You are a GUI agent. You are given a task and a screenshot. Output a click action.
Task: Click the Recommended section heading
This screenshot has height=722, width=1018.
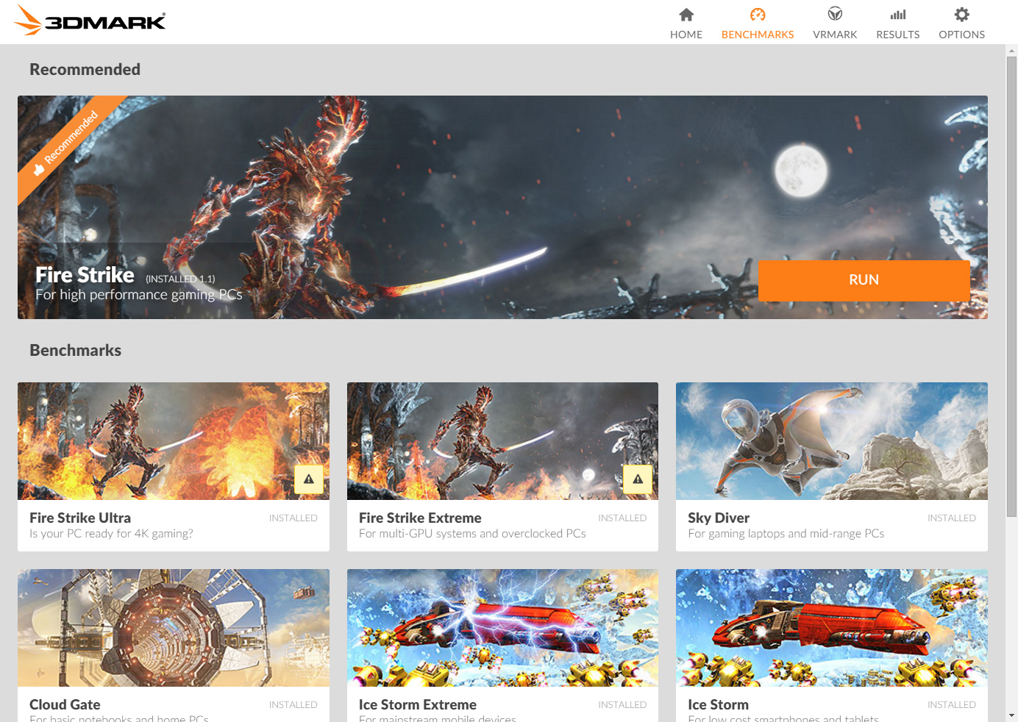point(85,69)
